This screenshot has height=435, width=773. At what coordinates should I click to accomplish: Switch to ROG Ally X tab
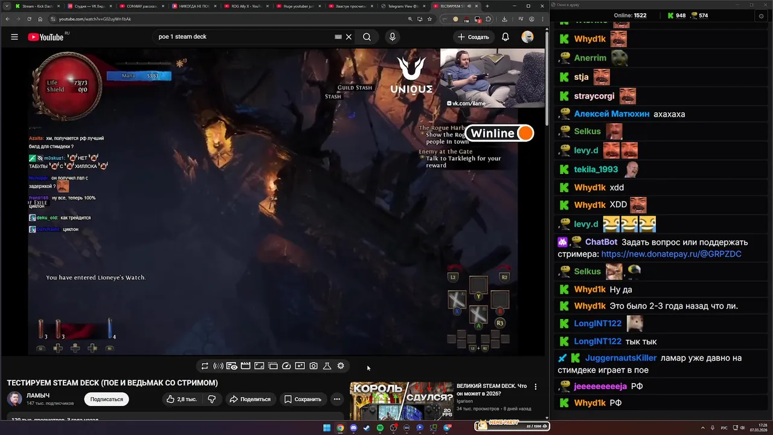(246, 6)
